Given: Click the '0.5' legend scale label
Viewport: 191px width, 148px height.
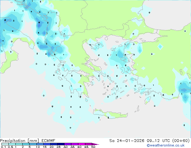Looking at the screenshot, I should (11, 147).
